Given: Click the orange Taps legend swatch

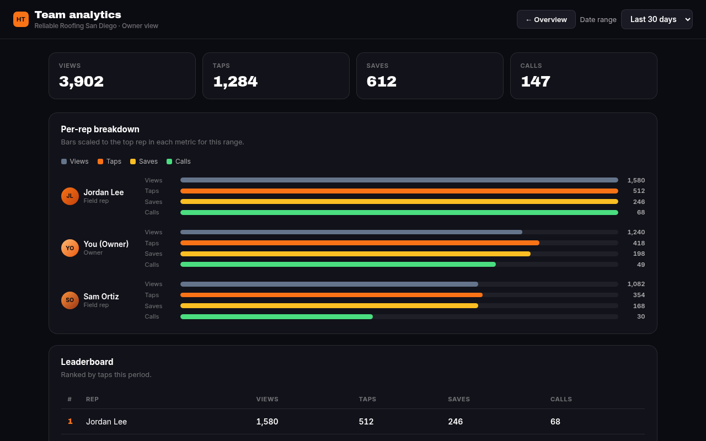Looking at the screenshot, I should pos(100,162).
